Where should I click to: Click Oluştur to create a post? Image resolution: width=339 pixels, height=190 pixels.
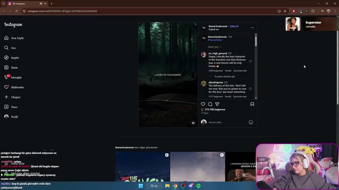click(12, 97)
